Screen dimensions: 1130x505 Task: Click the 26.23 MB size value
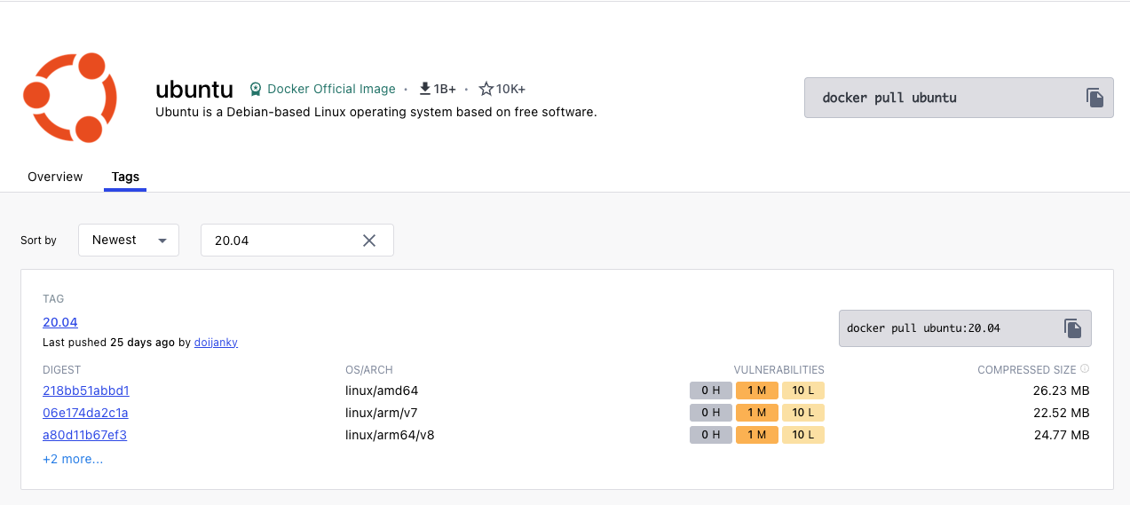(x=1062, y=391)
